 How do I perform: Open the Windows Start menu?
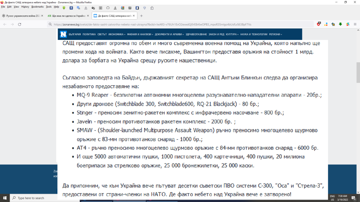[5, 198]
